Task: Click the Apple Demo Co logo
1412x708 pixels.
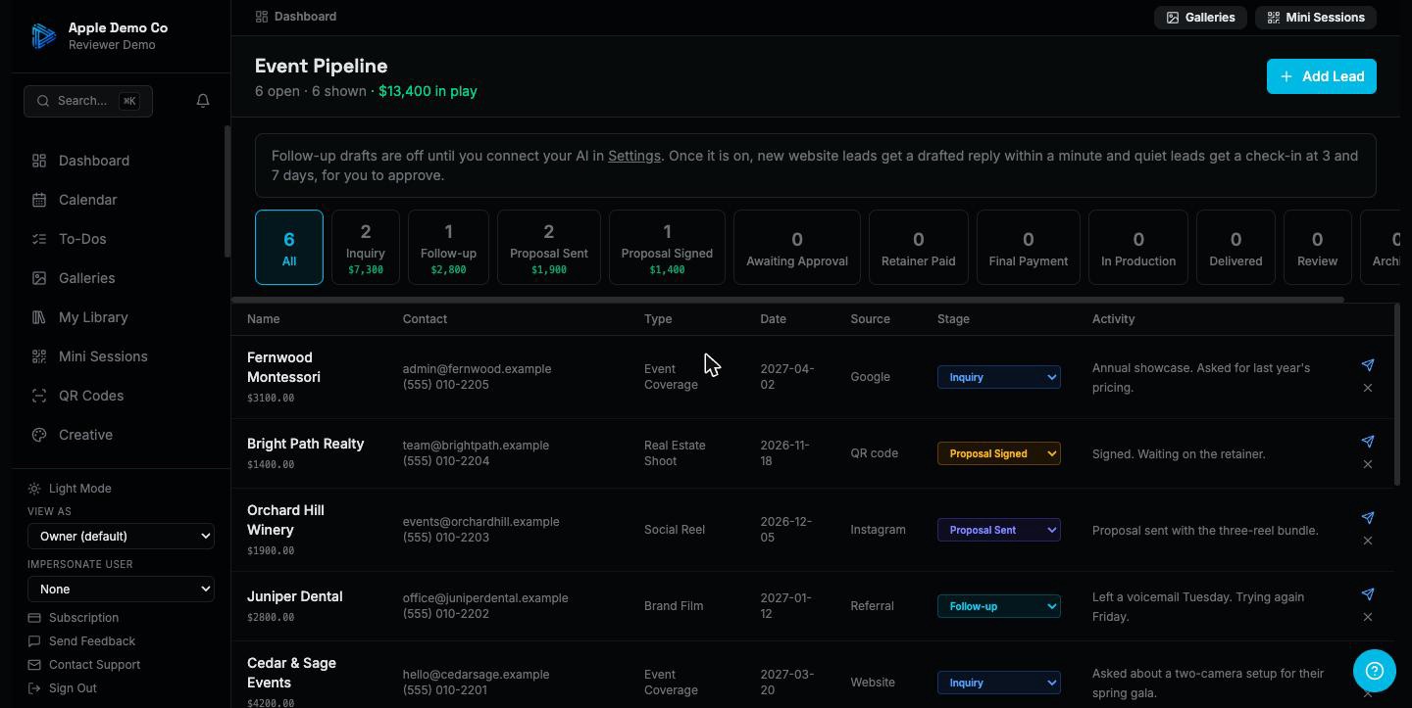Action: [x=43, y=36]
